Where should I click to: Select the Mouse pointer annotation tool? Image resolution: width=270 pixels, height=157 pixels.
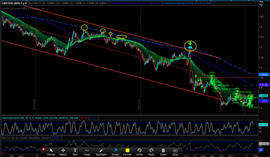tap(51, 152)
